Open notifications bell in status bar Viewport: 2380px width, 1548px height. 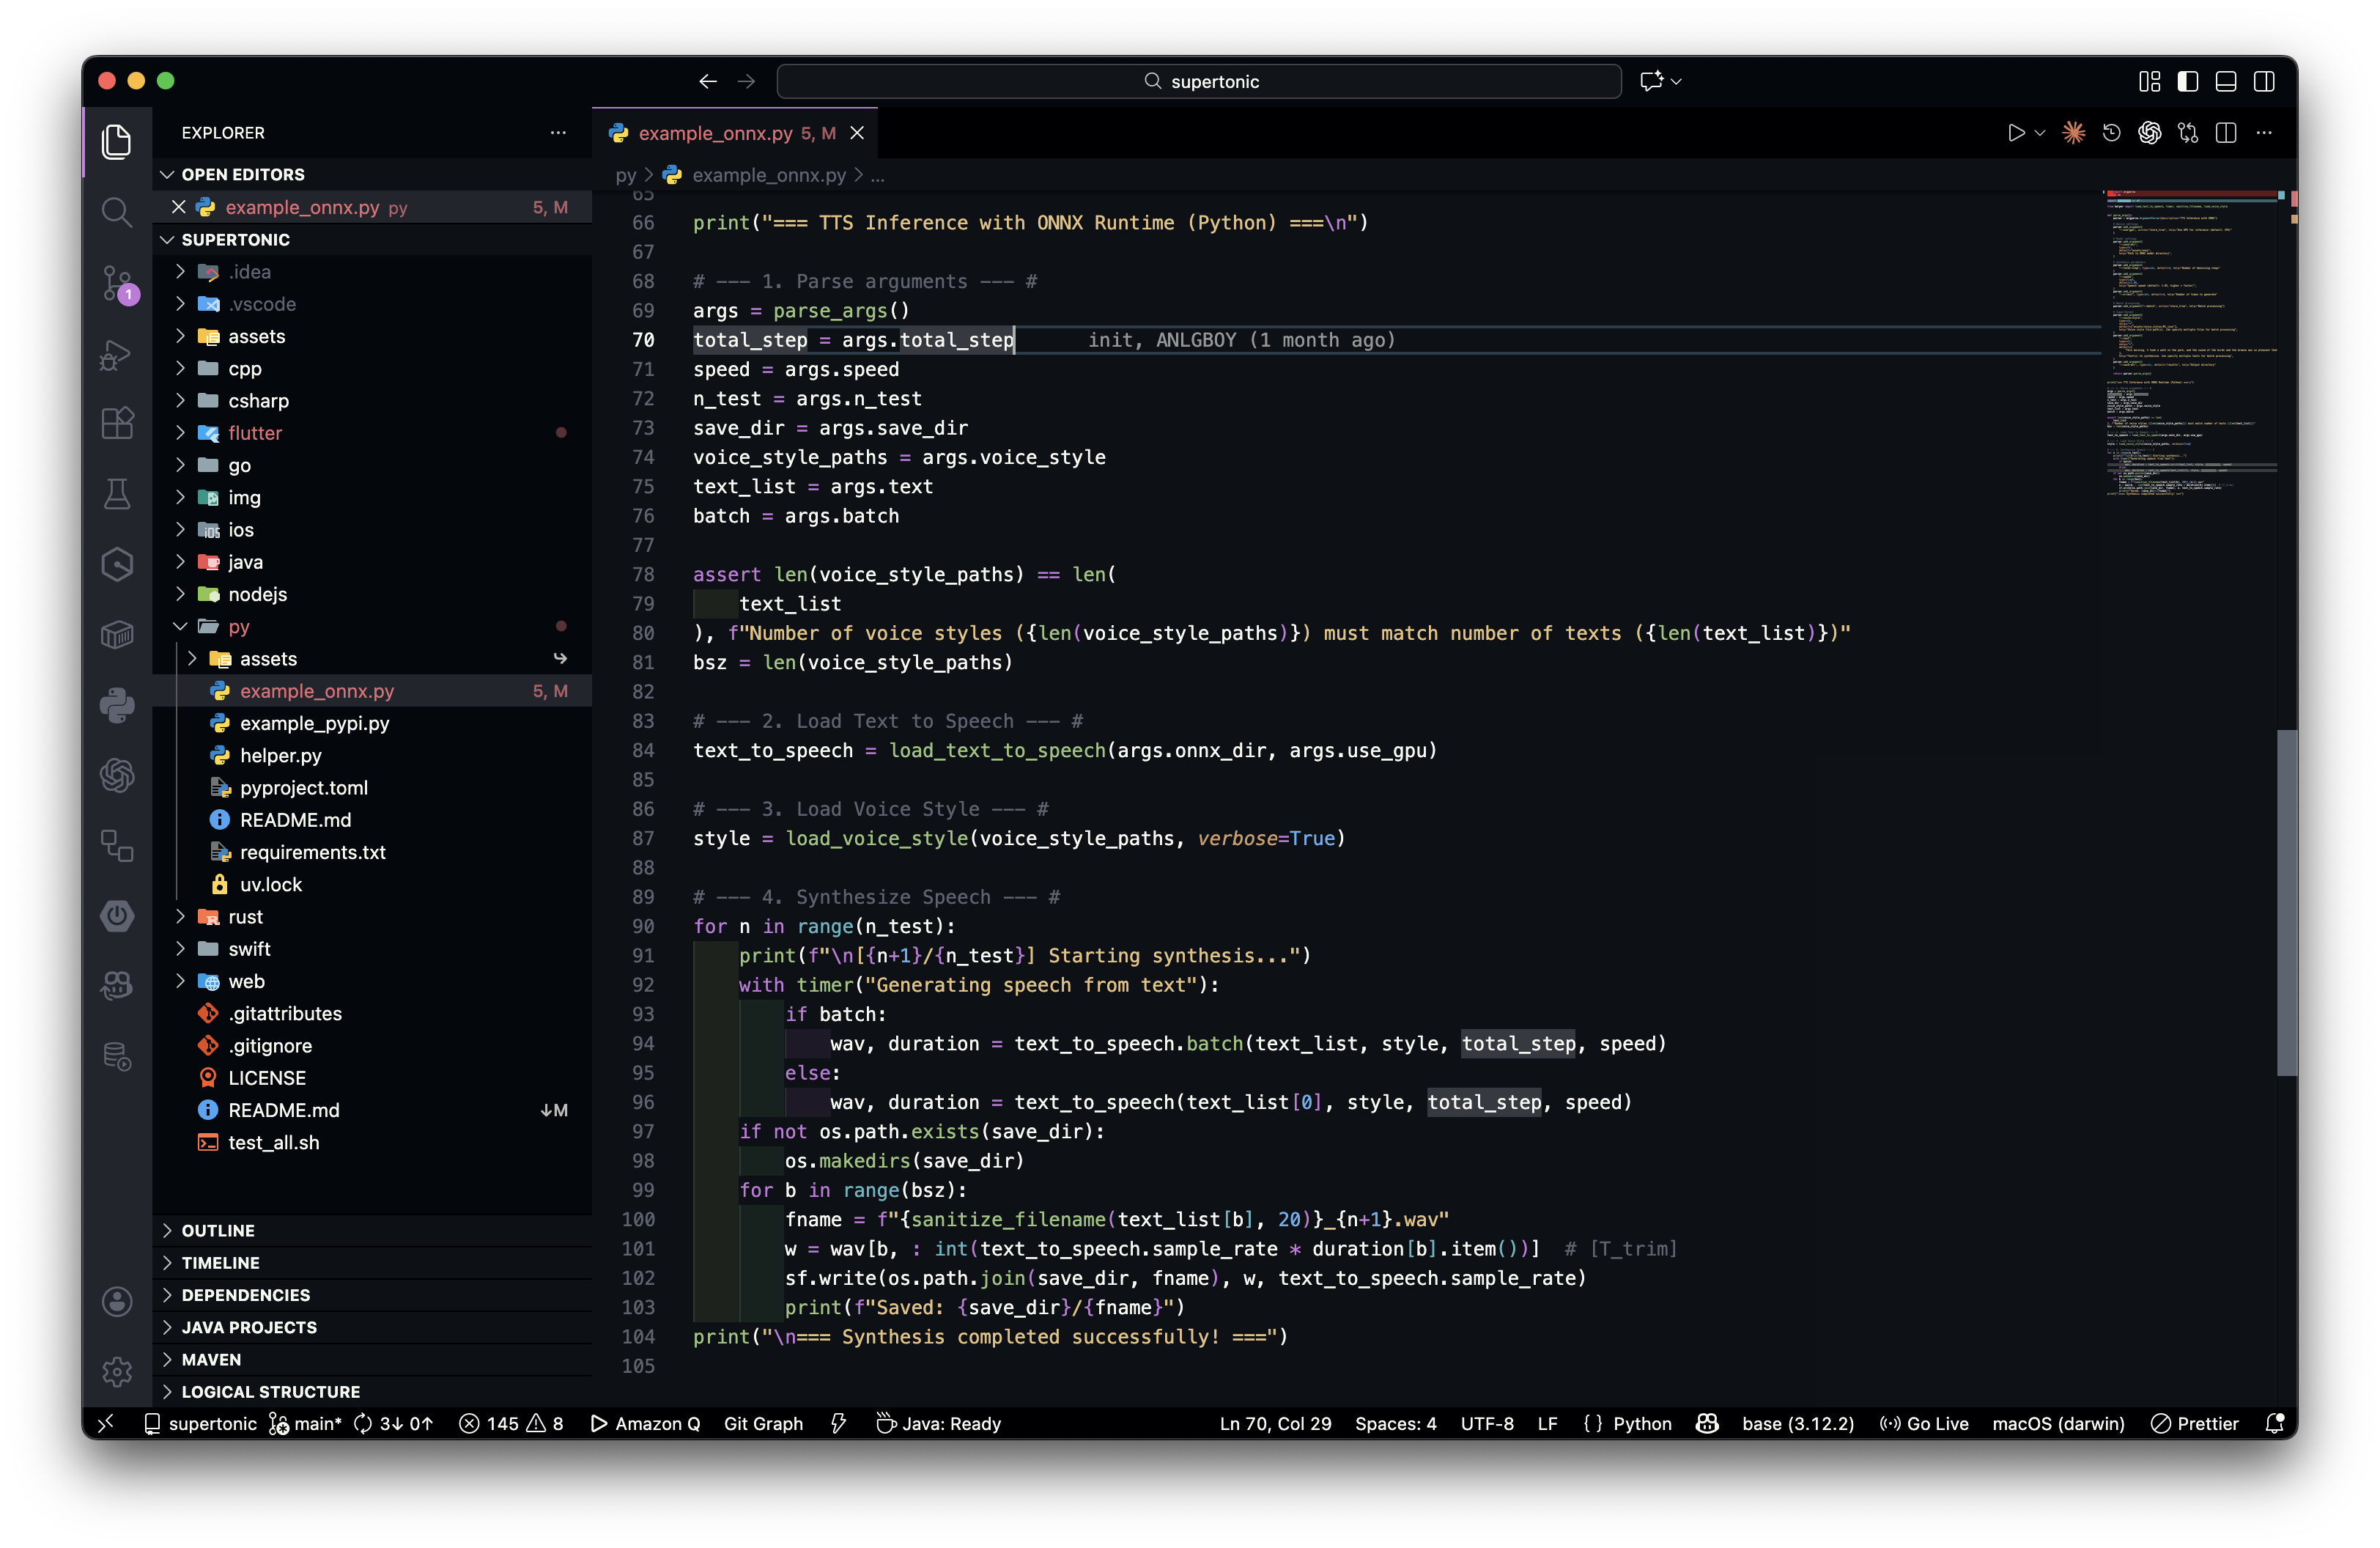point(2274,1423)
